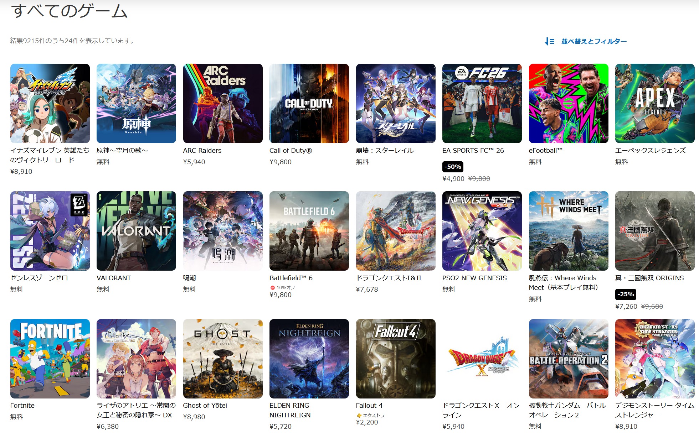Click the ELDEN RING NIGHTREIGN title
Screen dimensions: 699x443
[x=290, y=410]
